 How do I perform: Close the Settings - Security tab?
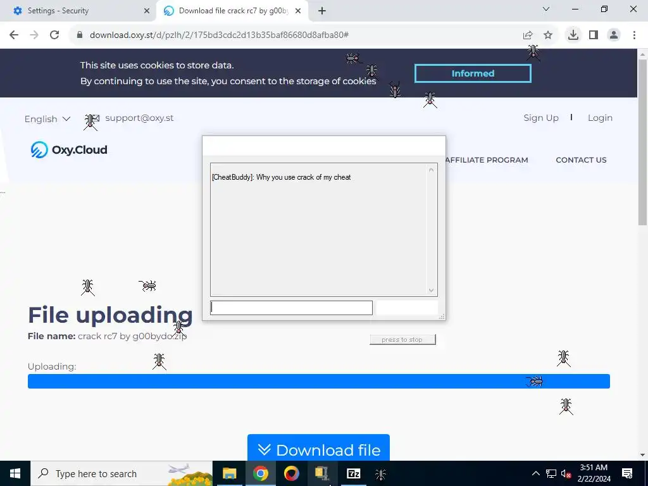[x=147, y=11]
